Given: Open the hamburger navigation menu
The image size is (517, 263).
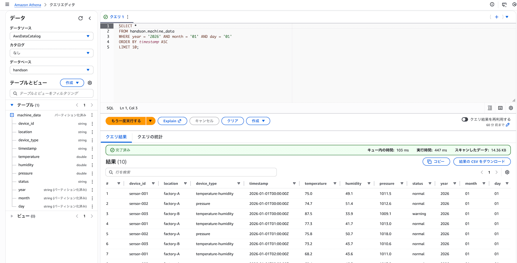Looking at the screenshot, I should (7, 4).
